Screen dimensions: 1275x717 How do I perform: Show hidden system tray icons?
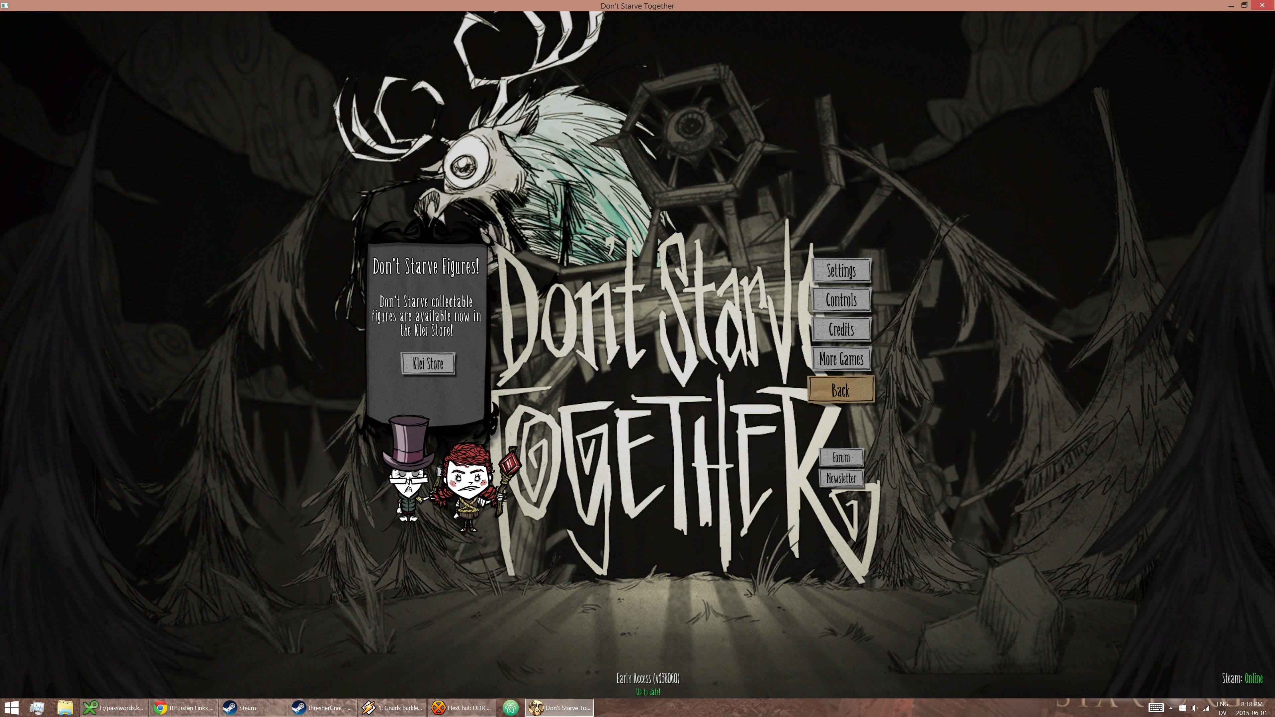(x=1171, y=708)
